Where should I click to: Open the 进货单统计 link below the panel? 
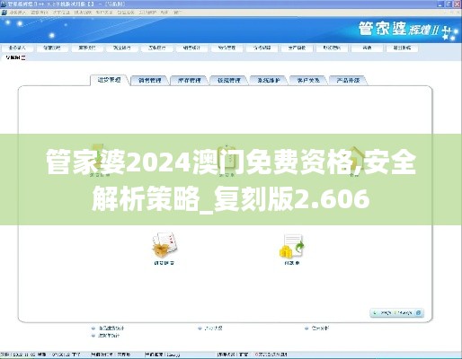click(x=109, y=336)
